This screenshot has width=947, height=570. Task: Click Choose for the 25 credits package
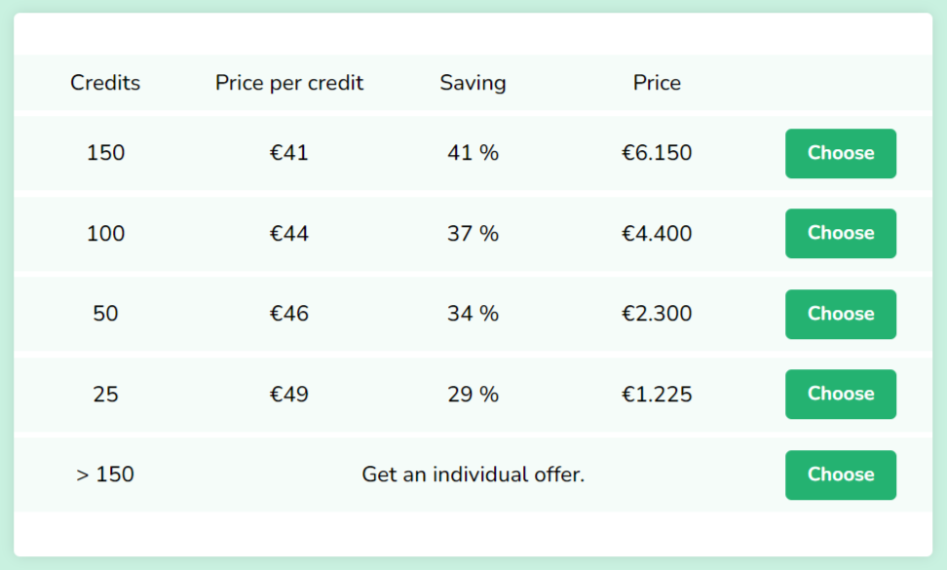(840, 394)
